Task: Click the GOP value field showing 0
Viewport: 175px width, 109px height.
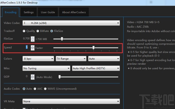Action: [x=27, y=76]
